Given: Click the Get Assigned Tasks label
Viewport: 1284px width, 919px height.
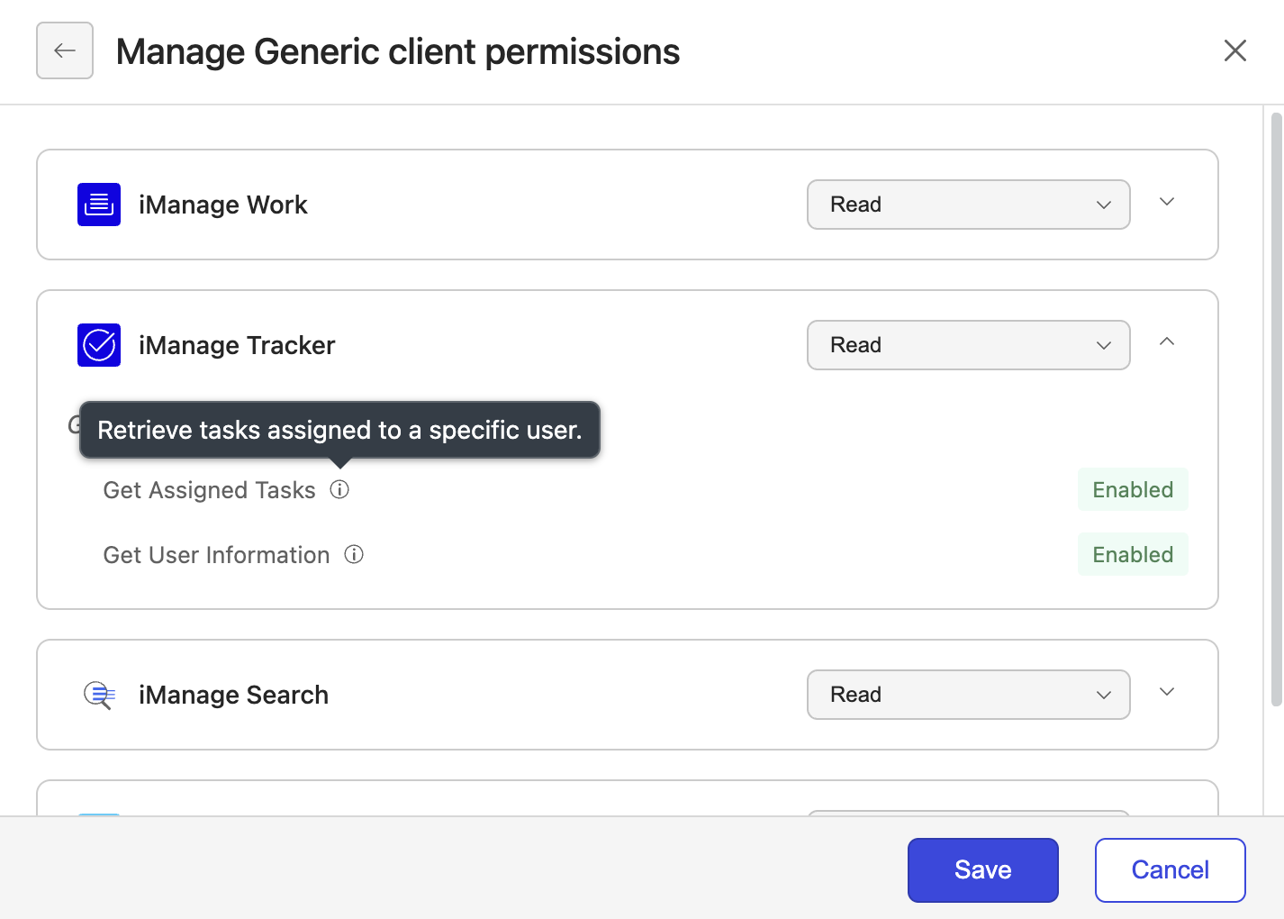Looking at the screenshot, I should [210, 490].
